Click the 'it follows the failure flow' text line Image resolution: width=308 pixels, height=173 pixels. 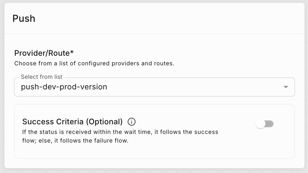(x=75, y=141)
